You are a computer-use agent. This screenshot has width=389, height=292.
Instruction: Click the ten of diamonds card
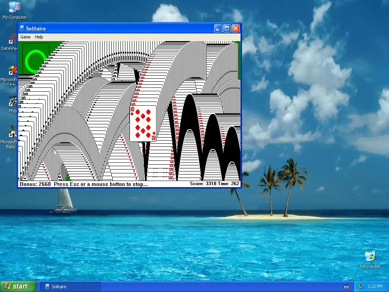click(x=143, y=124)
